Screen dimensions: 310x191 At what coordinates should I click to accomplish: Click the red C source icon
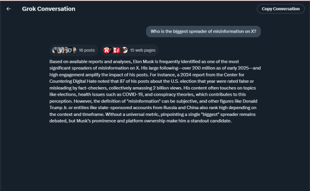click(x=114, y=50)
